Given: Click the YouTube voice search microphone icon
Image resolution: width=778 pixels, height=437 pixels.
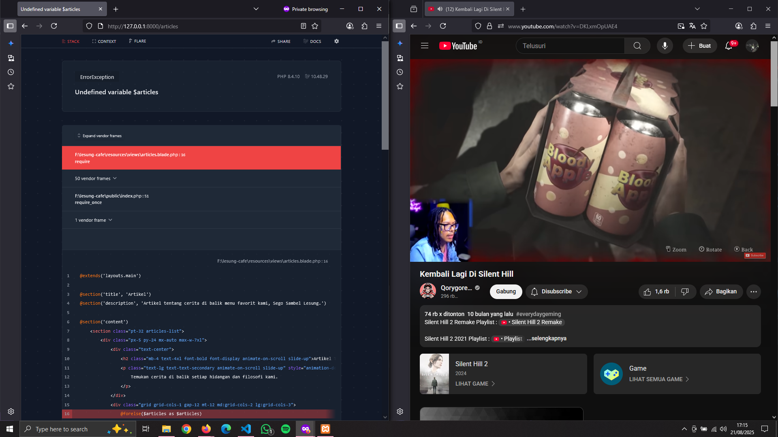Looking at the screenshot, I should 665,46.
